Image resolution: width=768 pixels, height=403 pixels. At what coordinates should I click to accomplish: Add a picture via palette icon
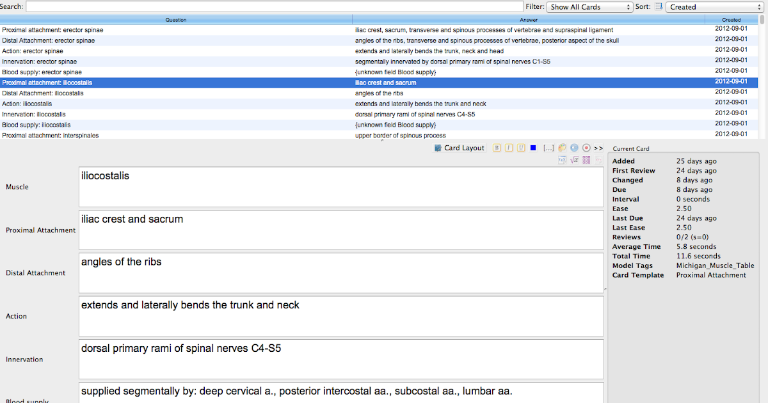click(x=562, y=148)
